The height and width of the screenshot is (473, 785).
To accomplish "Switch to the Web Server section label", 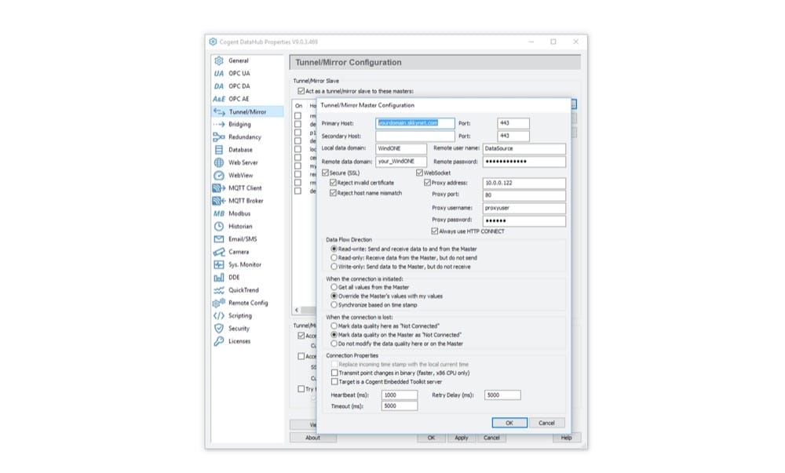I will (x=243, y=162).
